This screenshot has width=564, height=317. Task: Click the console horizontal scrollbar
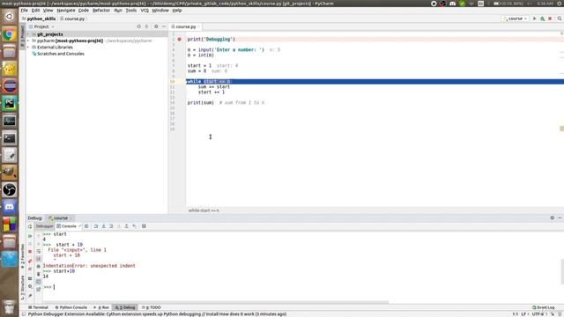coord(216,302)
